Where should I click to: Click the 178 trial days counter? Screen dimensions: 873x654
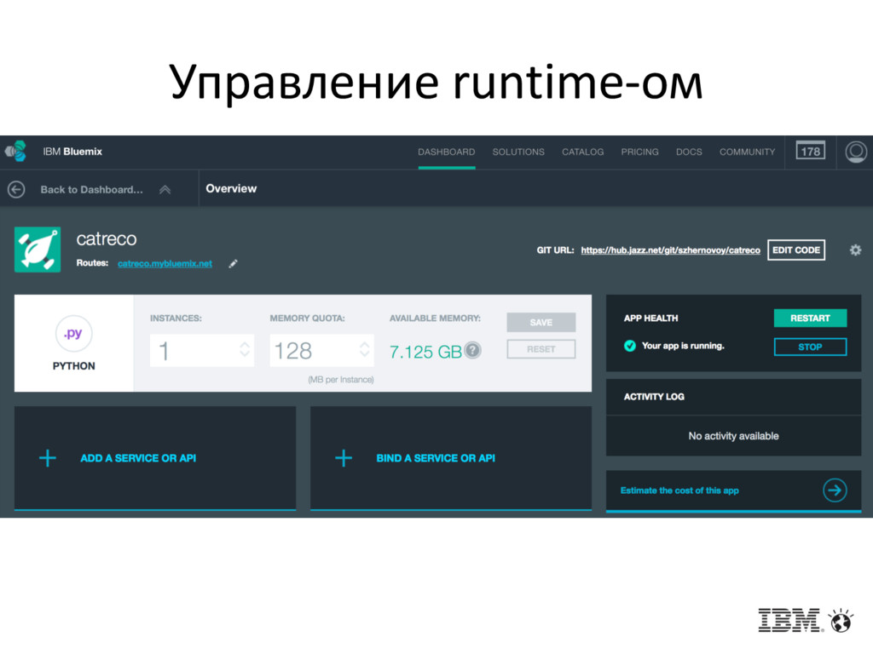[810, 152]
